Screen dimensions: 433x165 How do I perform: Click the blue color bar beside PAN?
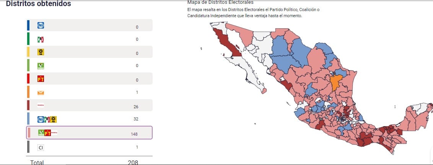tap(28, 25)
